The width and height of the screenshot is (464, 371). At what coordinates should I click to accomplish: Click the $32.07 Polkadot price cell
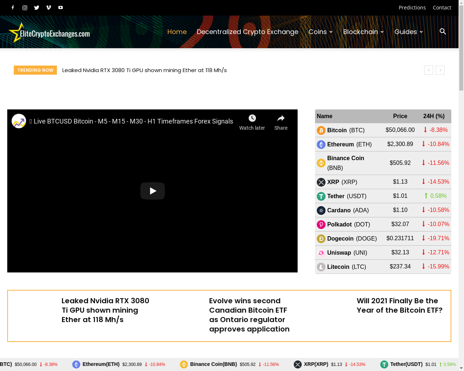pos(400,224)
